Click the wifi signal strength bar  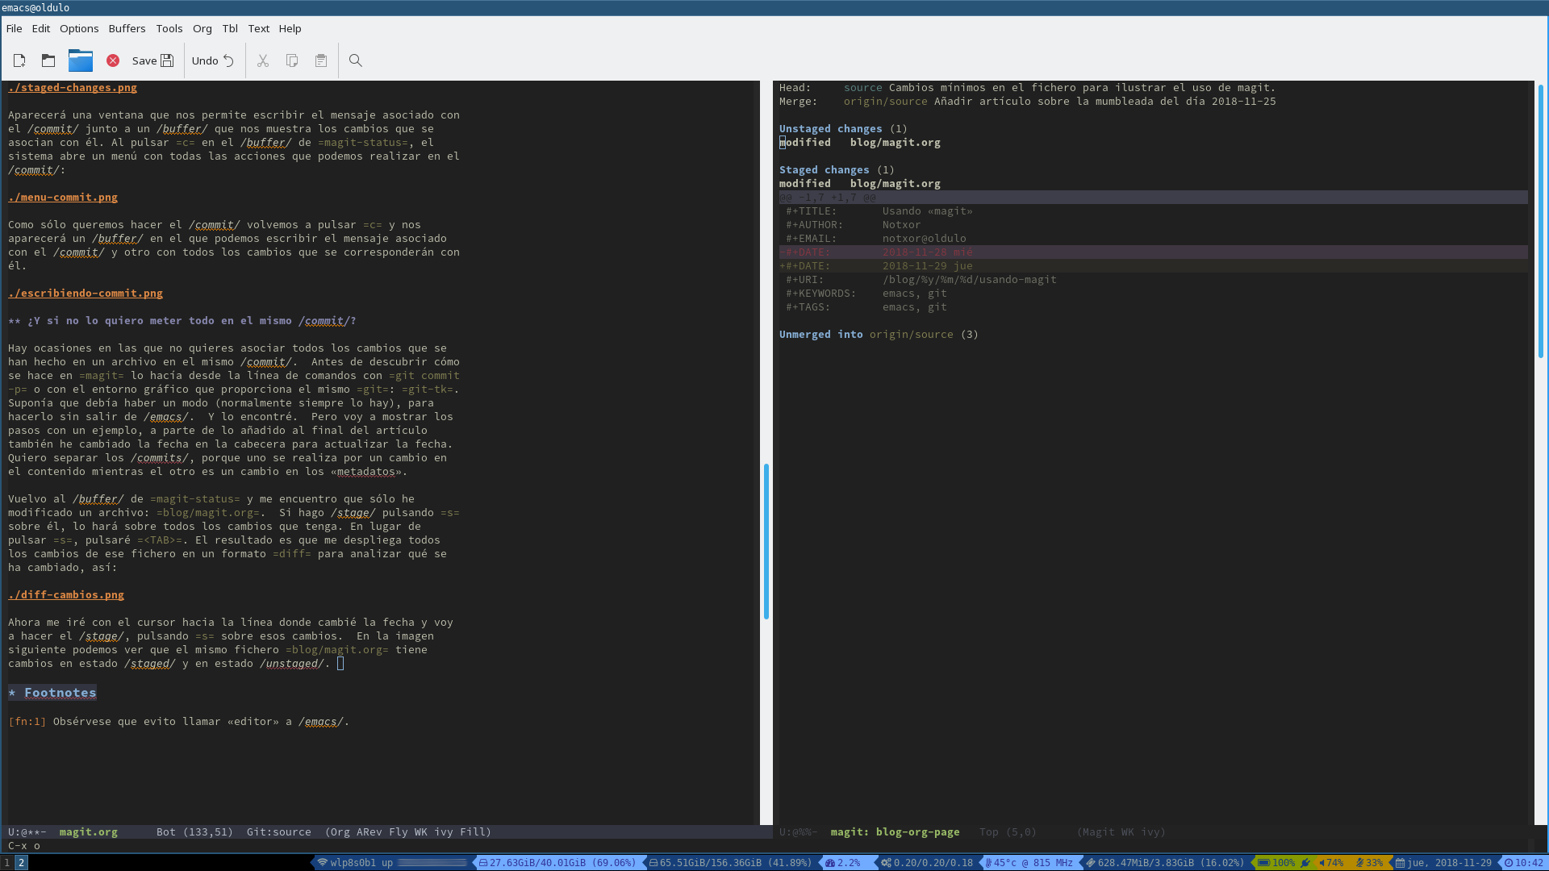(x=432, y=863)
